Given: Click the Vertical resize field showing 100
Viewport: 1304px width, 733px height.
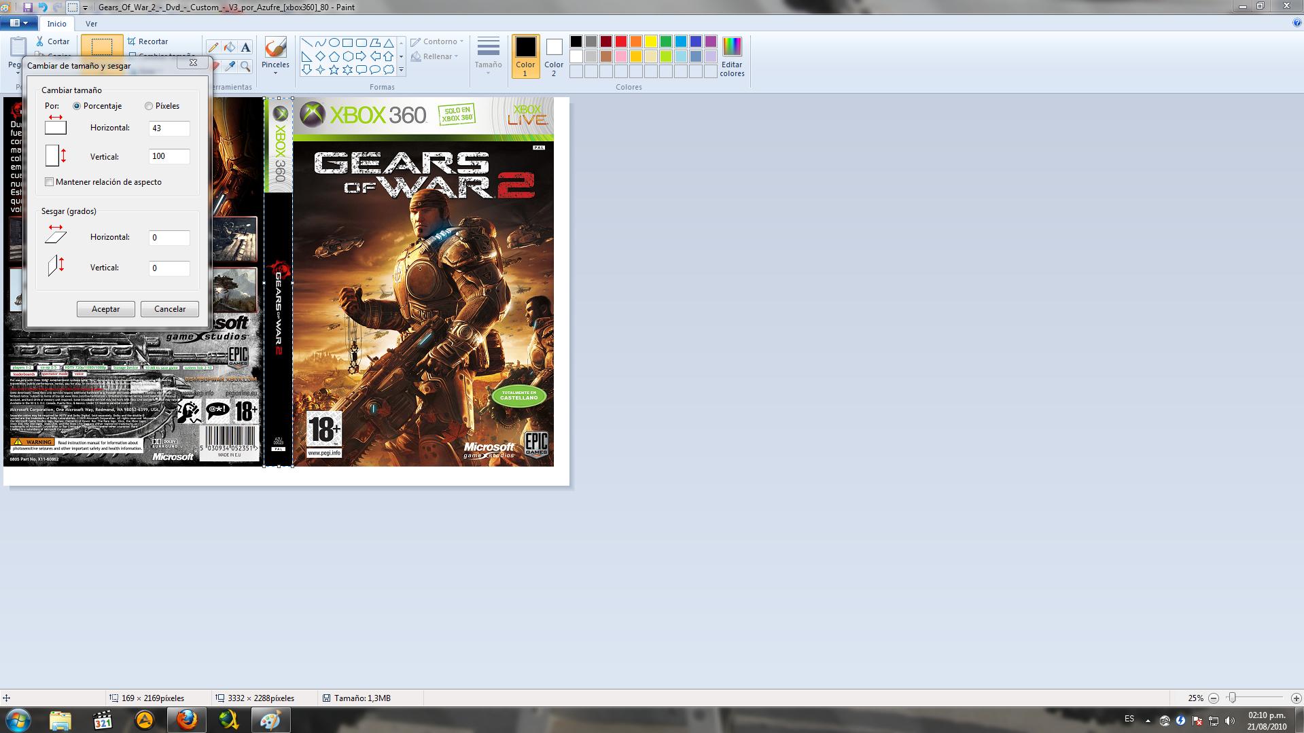Looking at the screenshot, I should (169, 156).
